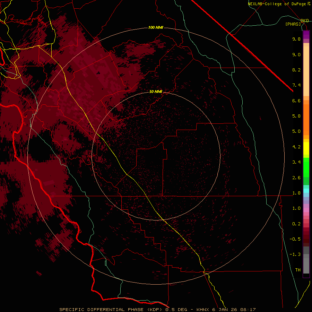Click the purple swatch atop the color bar

306,35
